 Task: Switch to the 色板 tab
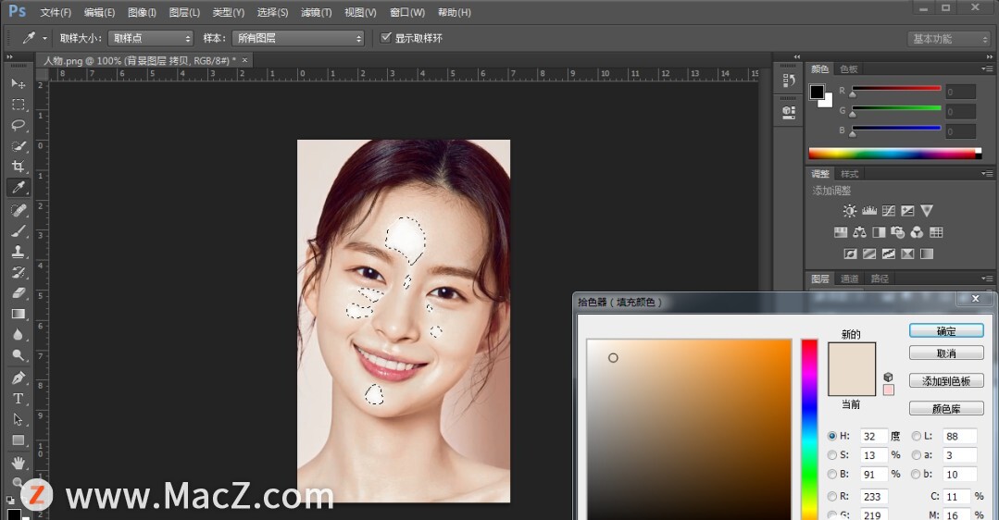(x=849, y=68)
